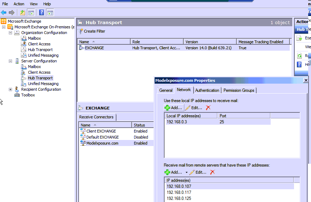Expand the Recipient Configuration node
This screenshot has height=202, width=311.
point(10,89)
